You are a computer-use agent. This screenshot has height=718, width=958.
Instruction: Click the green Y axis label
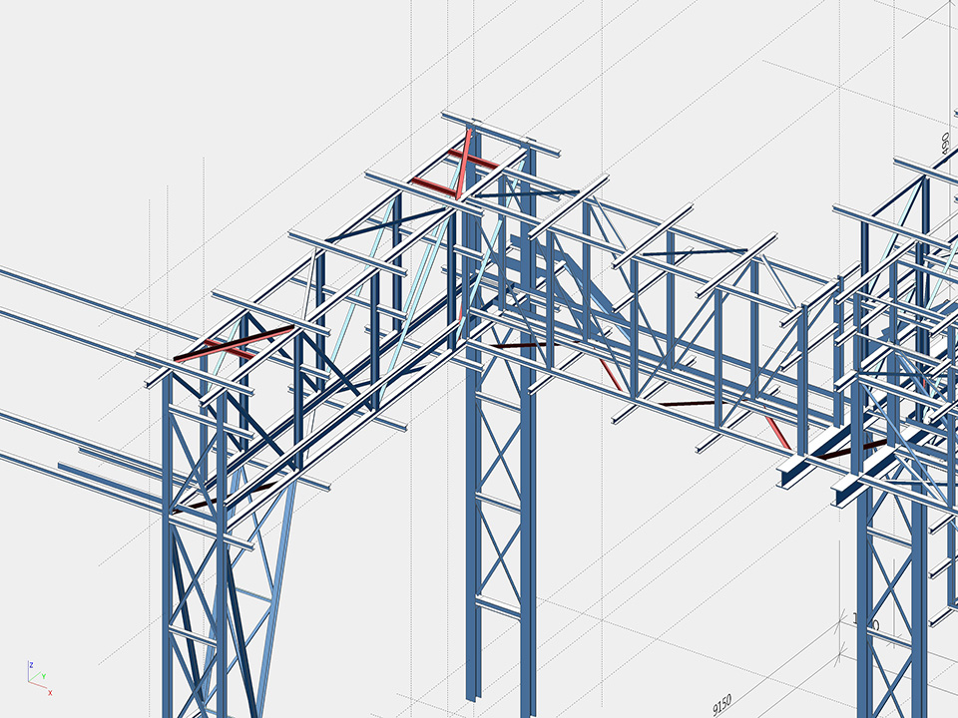pos(44,675)
